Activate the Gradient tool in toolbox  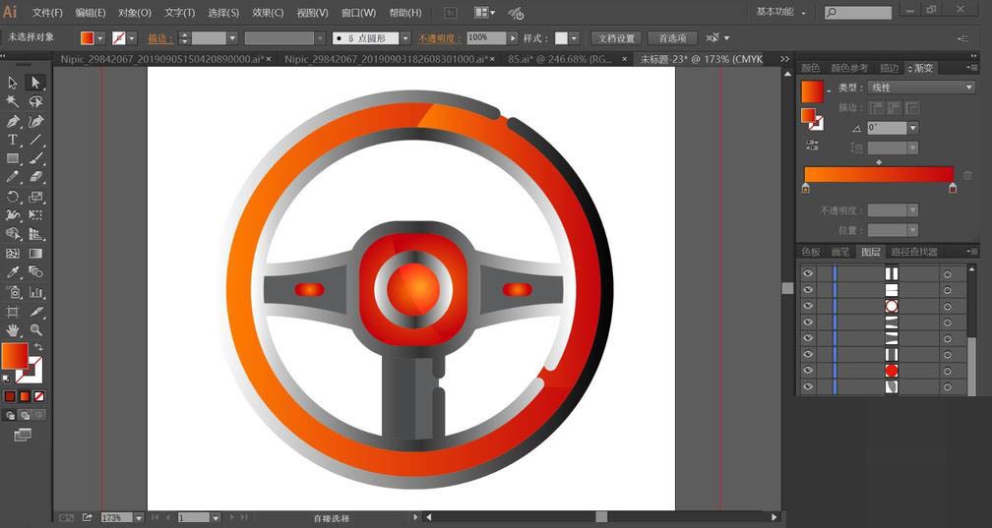click(x=35, y=254)
